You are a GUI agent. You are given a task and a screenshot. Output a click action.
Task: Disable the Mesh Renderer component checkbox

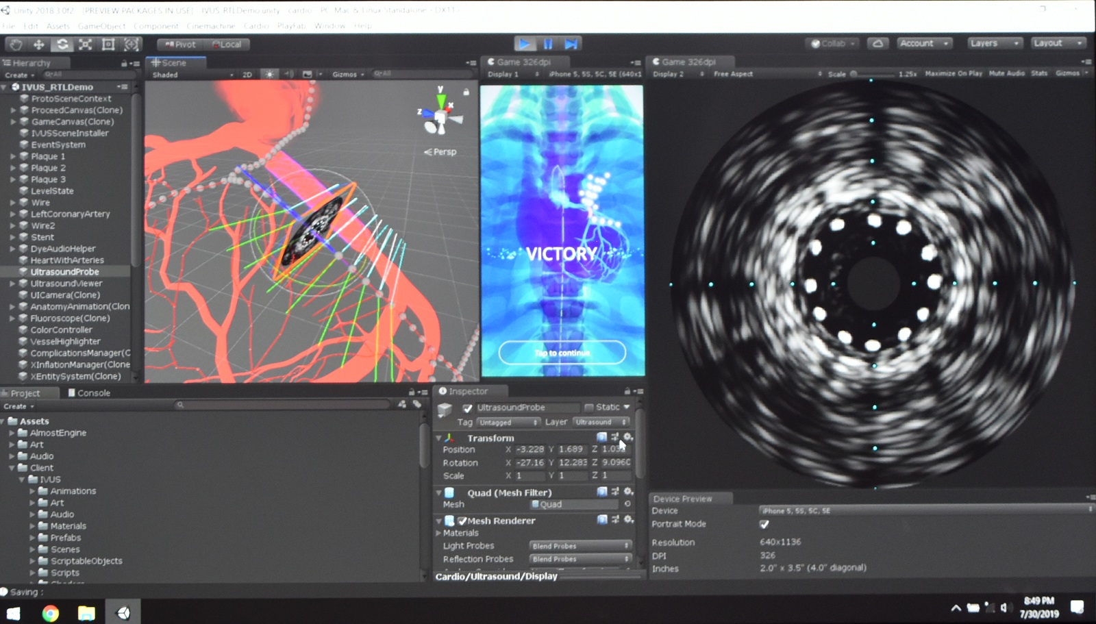(462, 521)
